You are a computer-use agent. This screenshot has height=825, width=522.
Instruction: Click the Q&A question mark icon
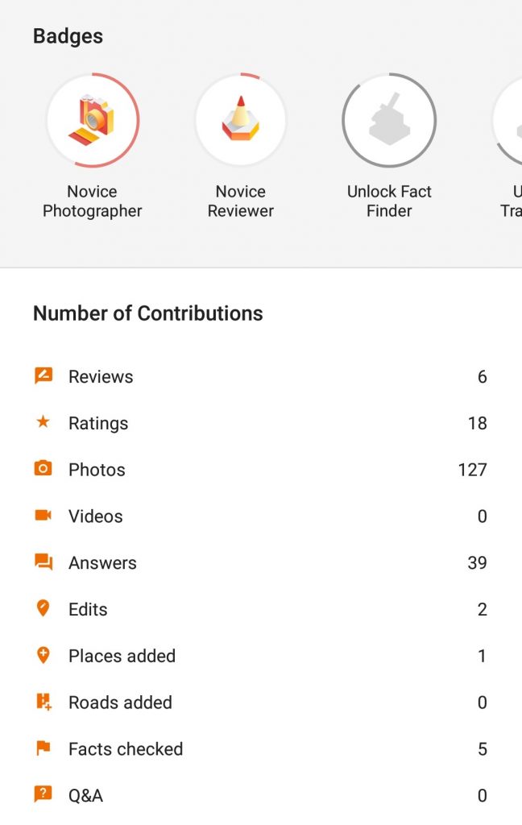click(x=43, y=794)
